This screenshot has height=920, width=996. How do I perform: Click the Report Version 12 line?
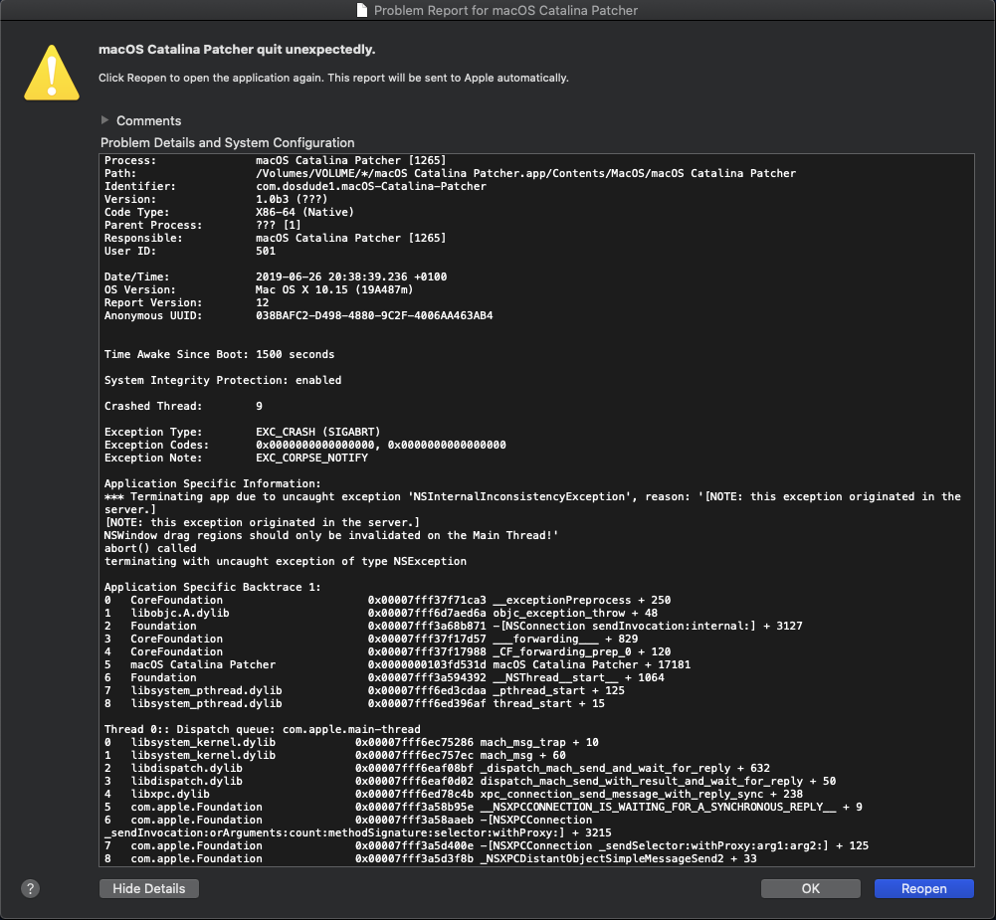pyautogui.click(x=186, y=303)
